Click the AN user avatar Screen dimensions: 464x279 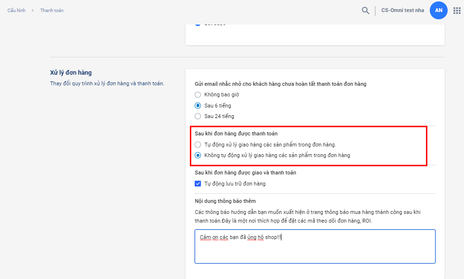pyautogui.click(x=438, y=10)
